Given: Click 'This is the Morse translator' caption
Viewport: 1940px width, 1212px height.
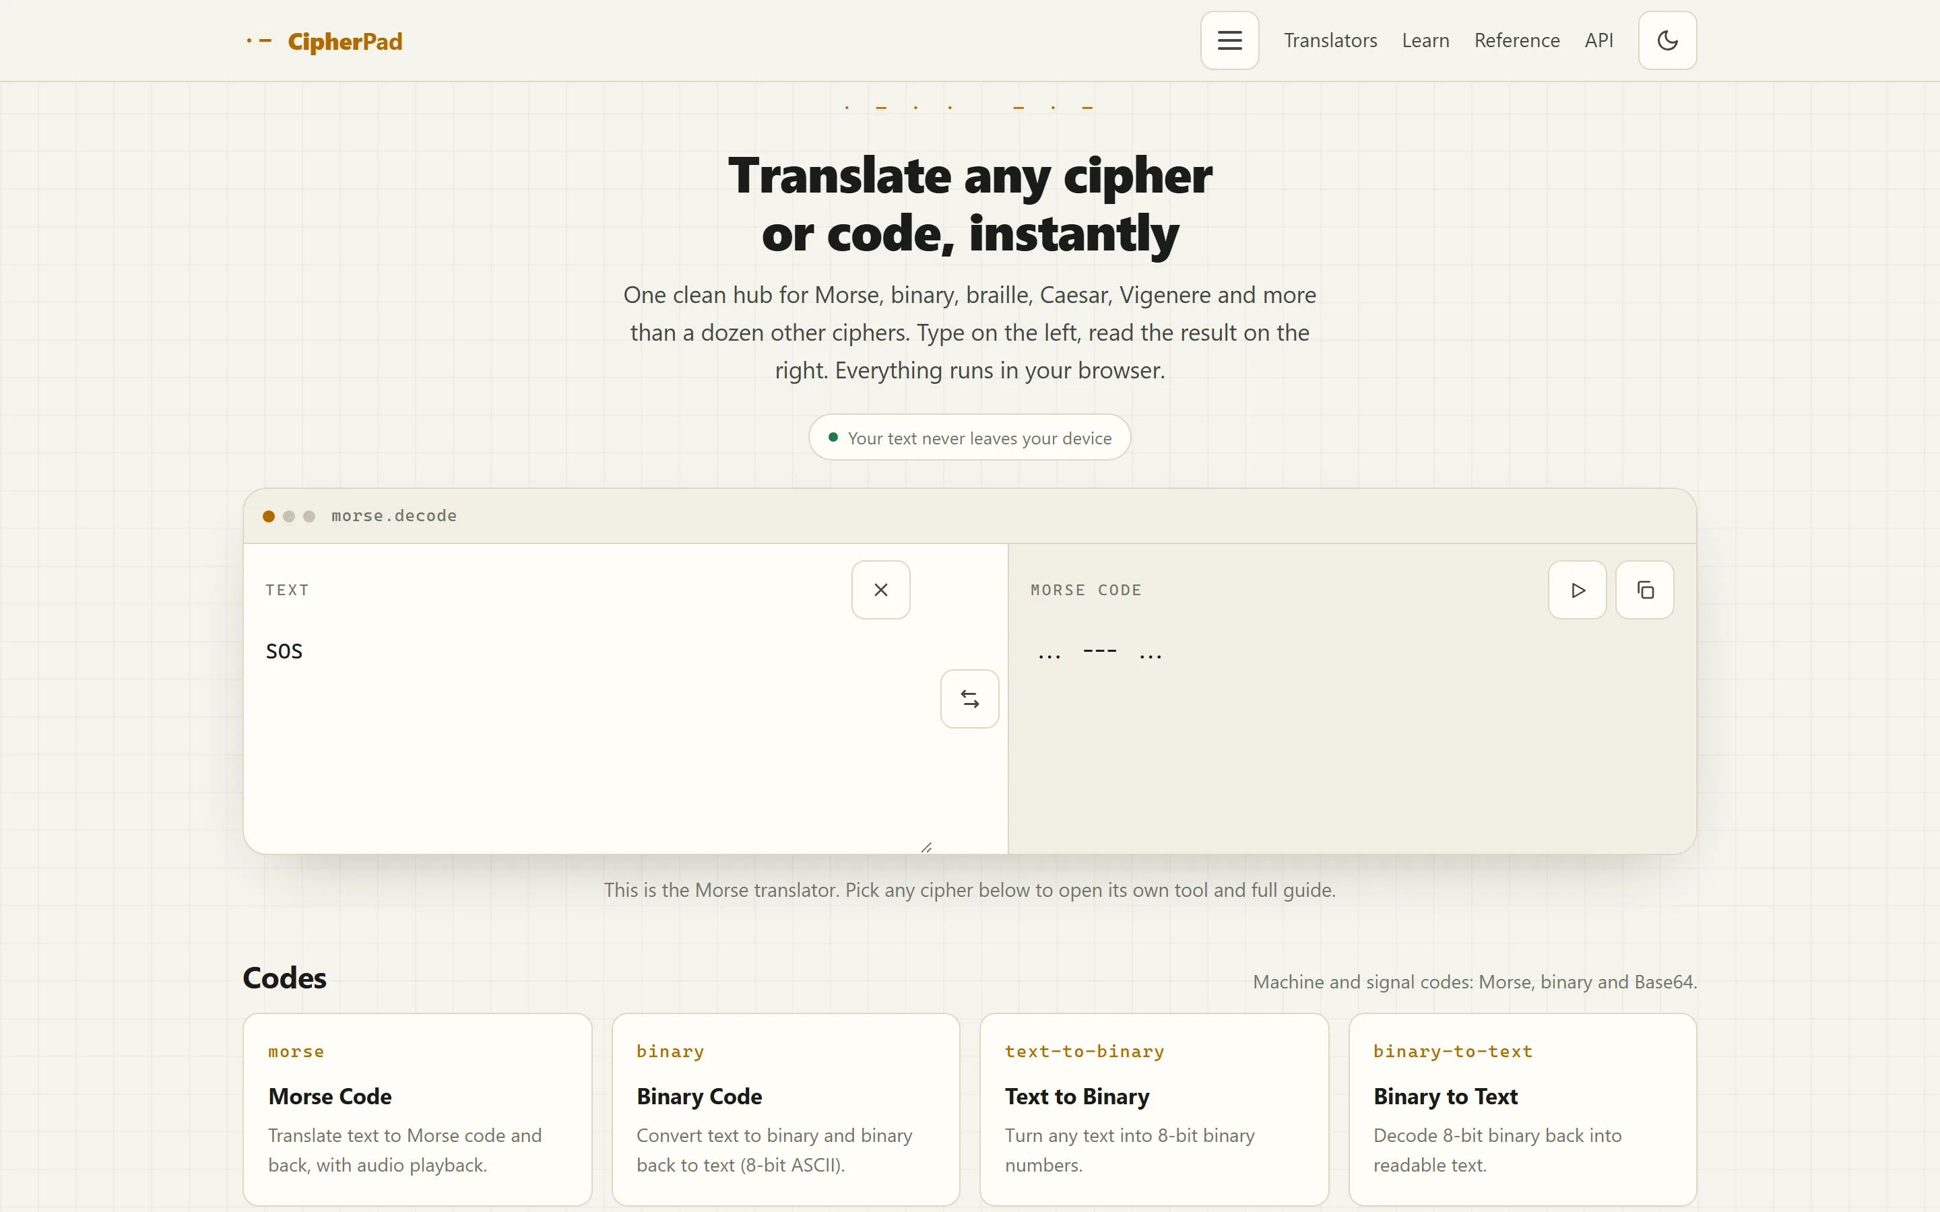Looking at the screenshot, I should coord(969,889).
